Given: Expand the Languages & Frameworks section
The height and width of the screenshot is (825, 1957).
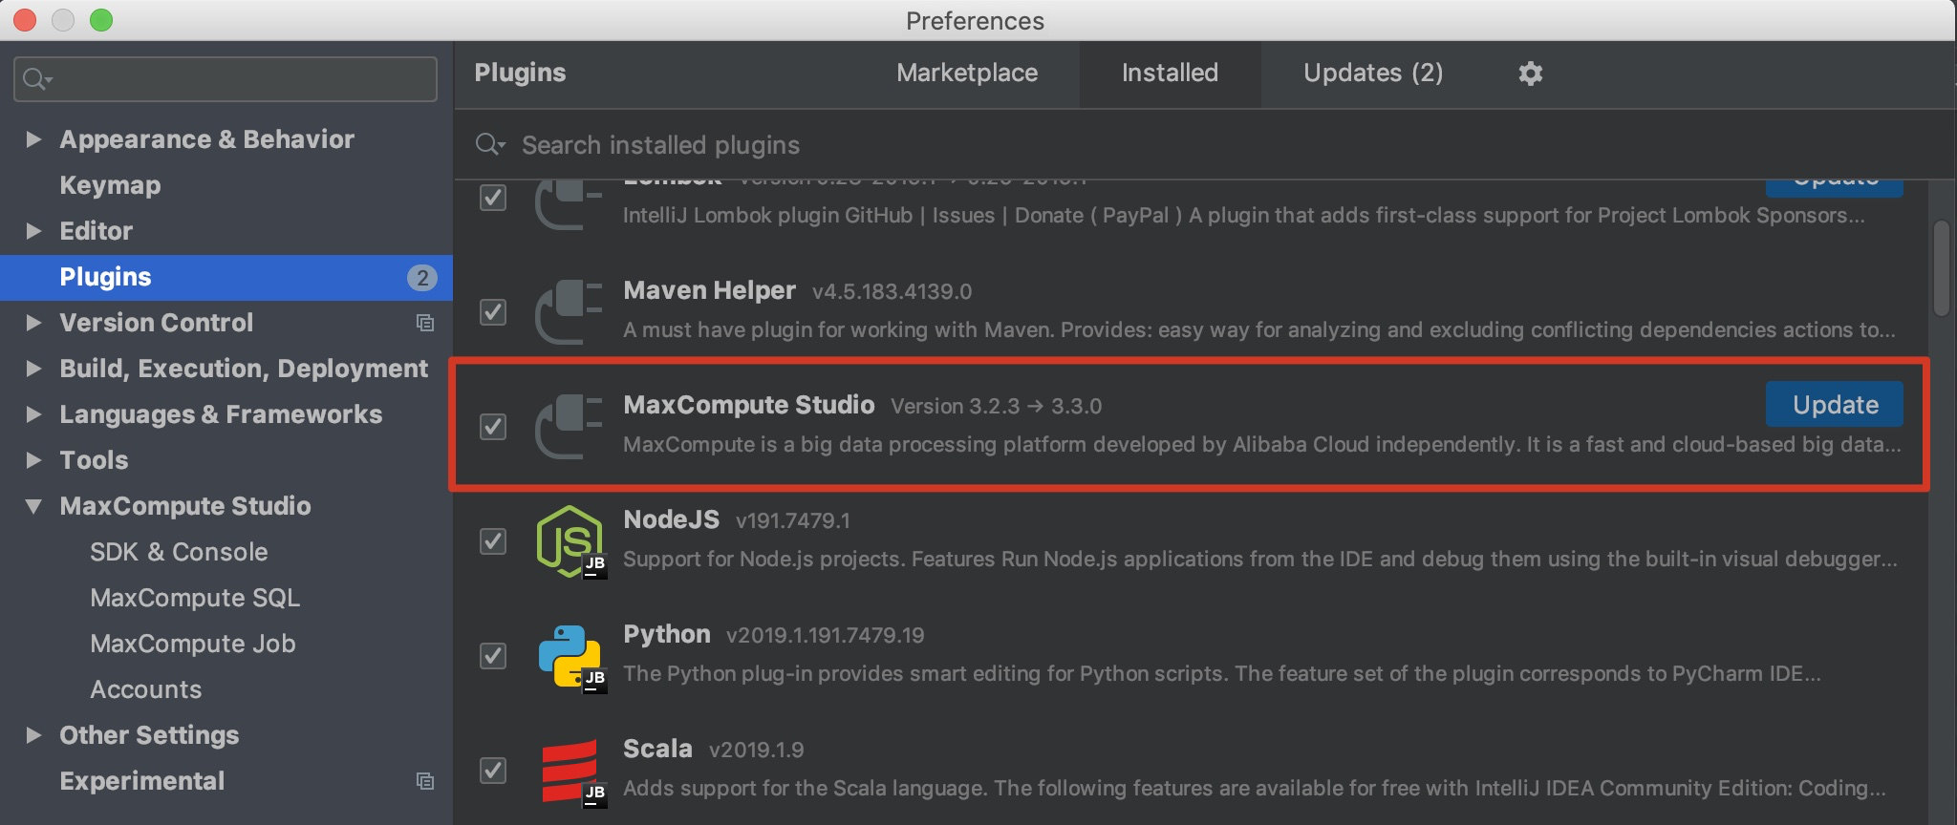Looking at the screenshot, I should coord(33,414).
